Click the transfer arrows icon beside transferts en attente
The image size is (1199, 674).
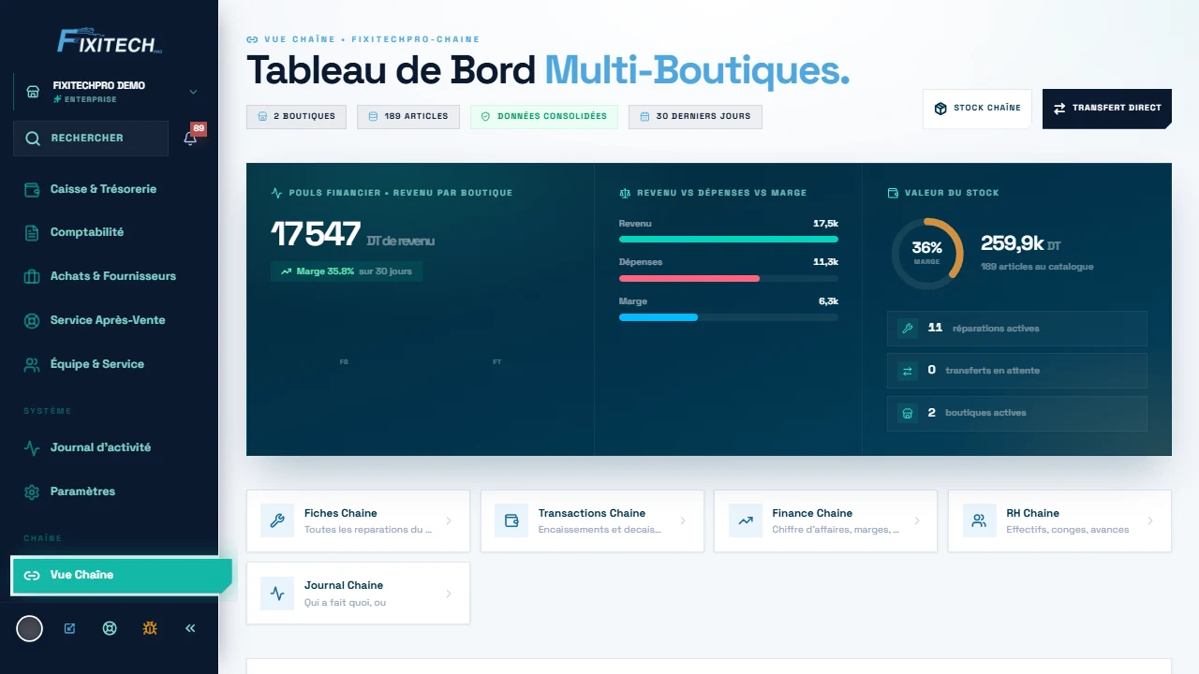pos(907,370)
